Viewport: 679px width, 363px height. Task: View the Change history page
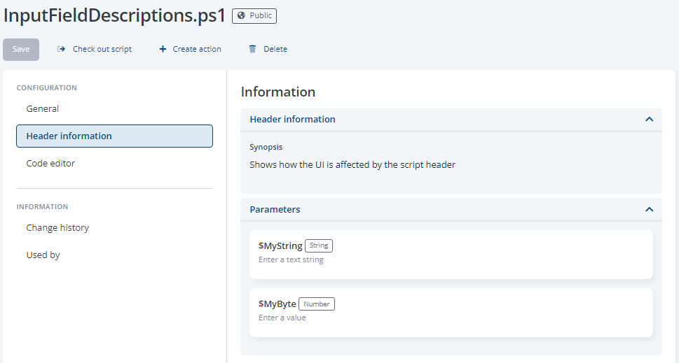click(x=57, y=228)
